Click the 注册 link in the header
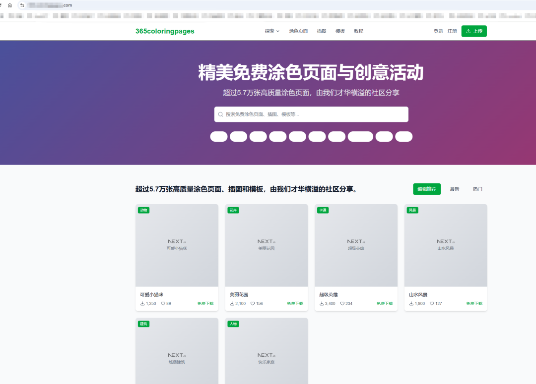 (x=452, y=31)
